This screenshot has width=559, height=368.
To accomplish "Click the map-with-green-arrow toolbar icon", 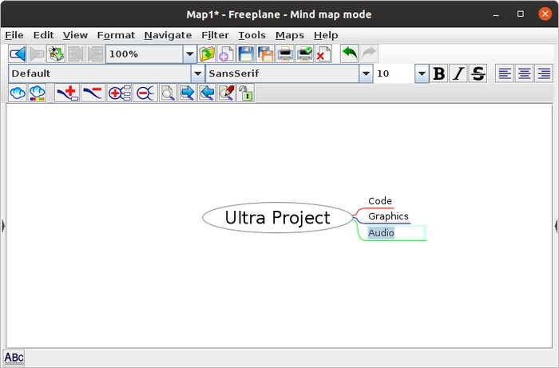I will pyautogui.click(x=56, y=54).
